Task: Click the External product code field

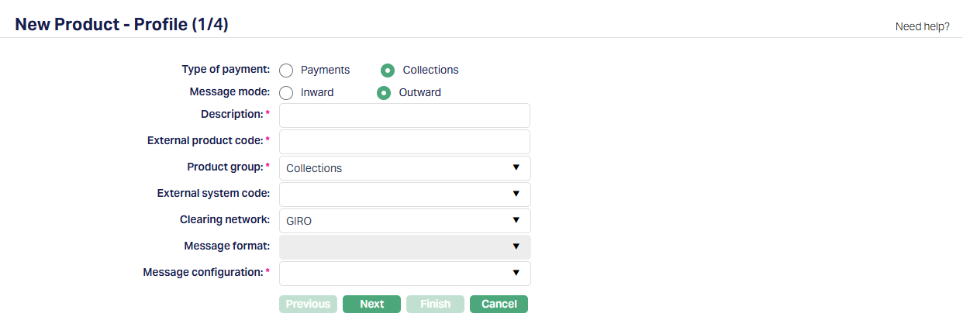Action: 404,142
